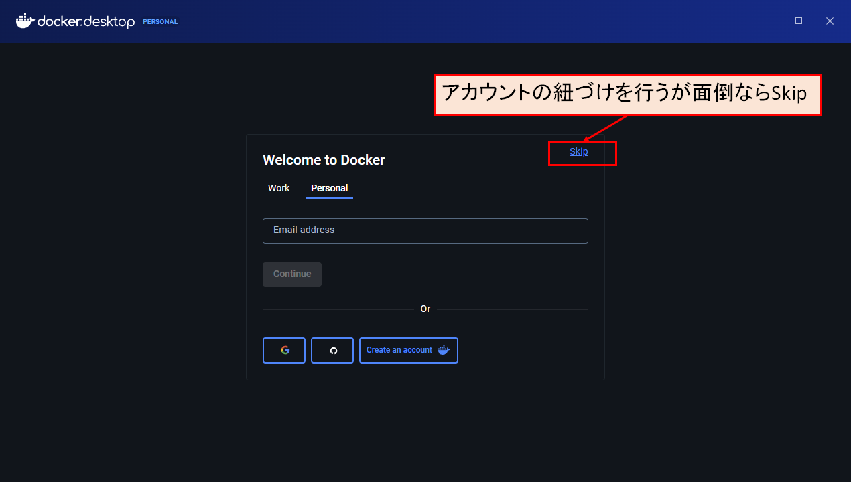Select the Personal tab
This screenshot has width=851, height=482.
coord(329,188)
